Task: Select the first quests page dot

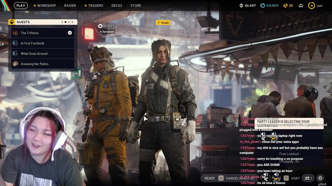Action: tap(65, 22)
